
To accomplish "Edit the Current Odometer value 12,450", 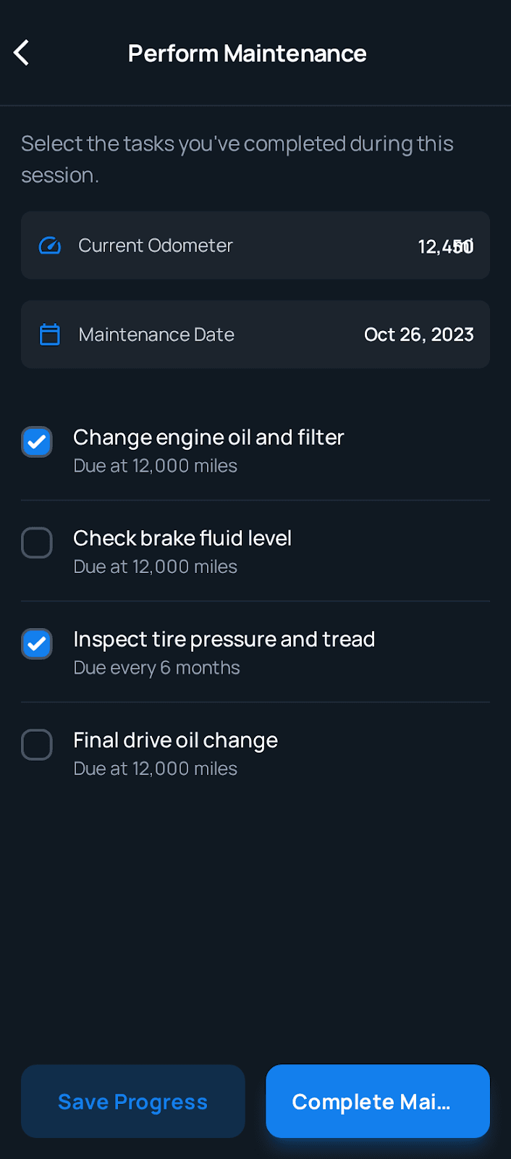I will [x=445, y=246].
